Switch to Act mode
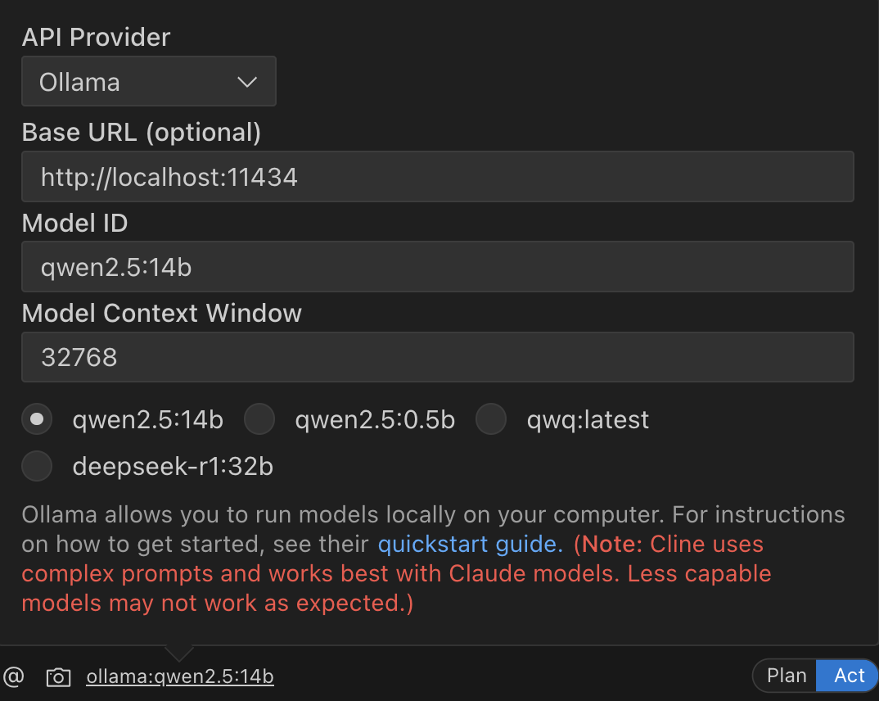 [848, 675]
